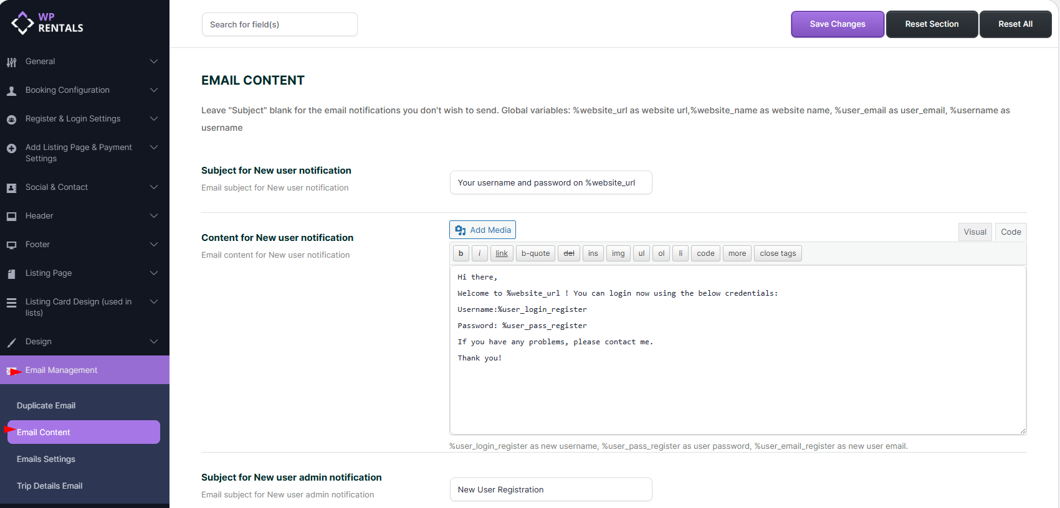Expand the Listing Page menu chevron
This screenshot has height=508, width=1060.
pos(154,273)
